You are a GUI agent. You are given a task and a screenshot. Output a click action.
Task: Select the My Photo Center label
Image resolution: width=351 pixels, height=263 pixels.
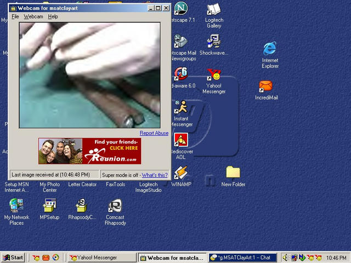[50, 187]
